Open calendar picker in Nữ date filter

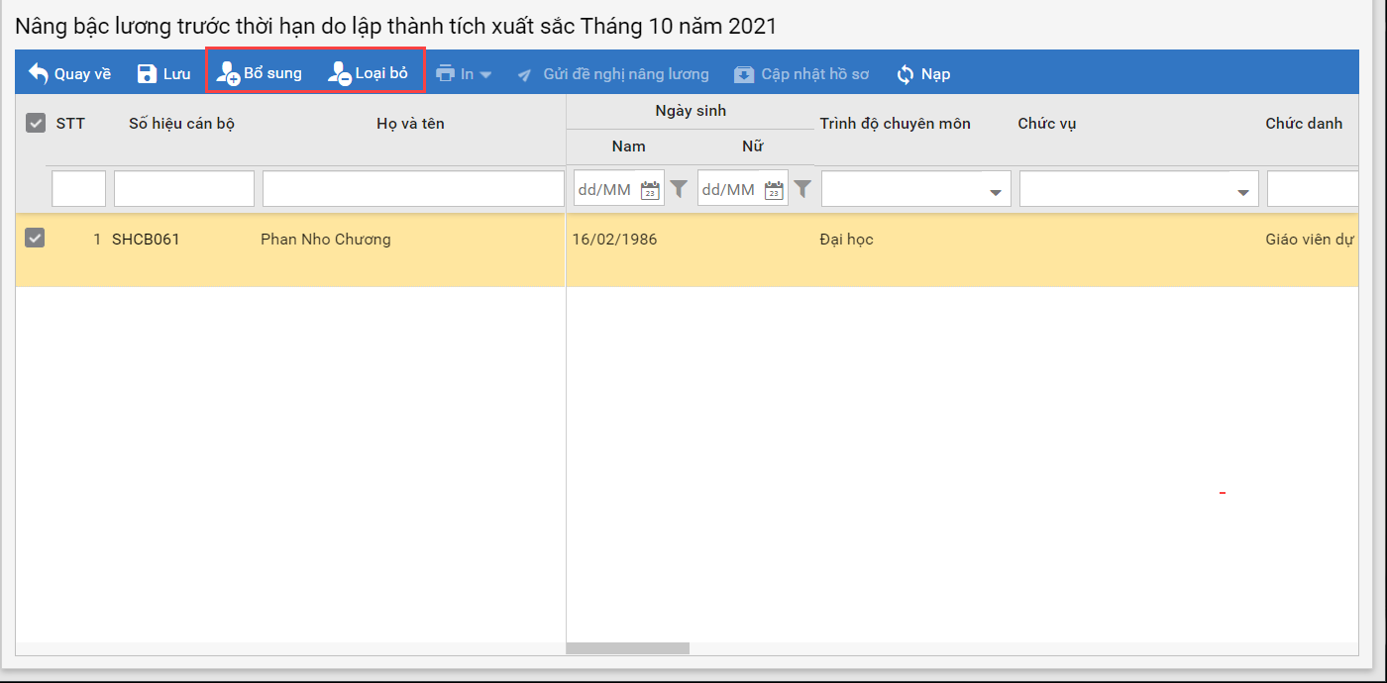[x=774, y=190]
